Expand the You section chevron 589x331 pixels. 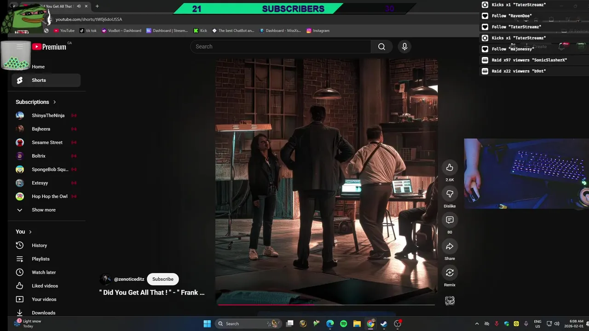(x=30, y=232)
